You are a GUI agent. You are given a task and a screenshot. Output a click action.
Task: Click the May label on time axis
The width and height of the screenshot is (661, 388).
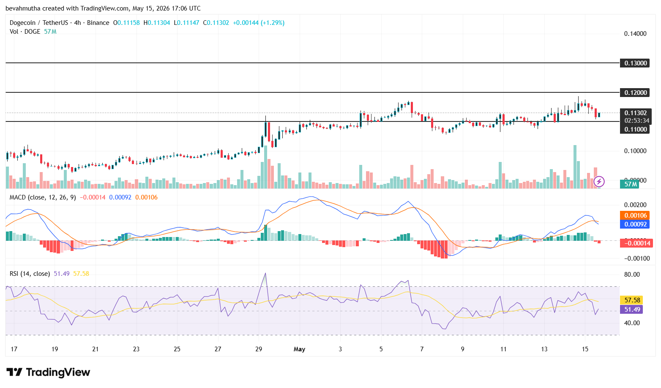pos(299,349)
